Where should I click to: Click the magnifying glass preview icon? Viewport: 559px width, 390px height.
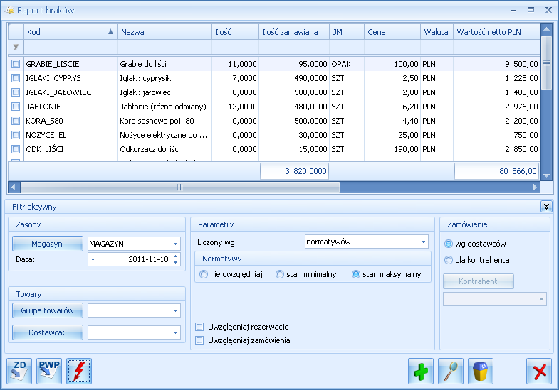(451, 371)
